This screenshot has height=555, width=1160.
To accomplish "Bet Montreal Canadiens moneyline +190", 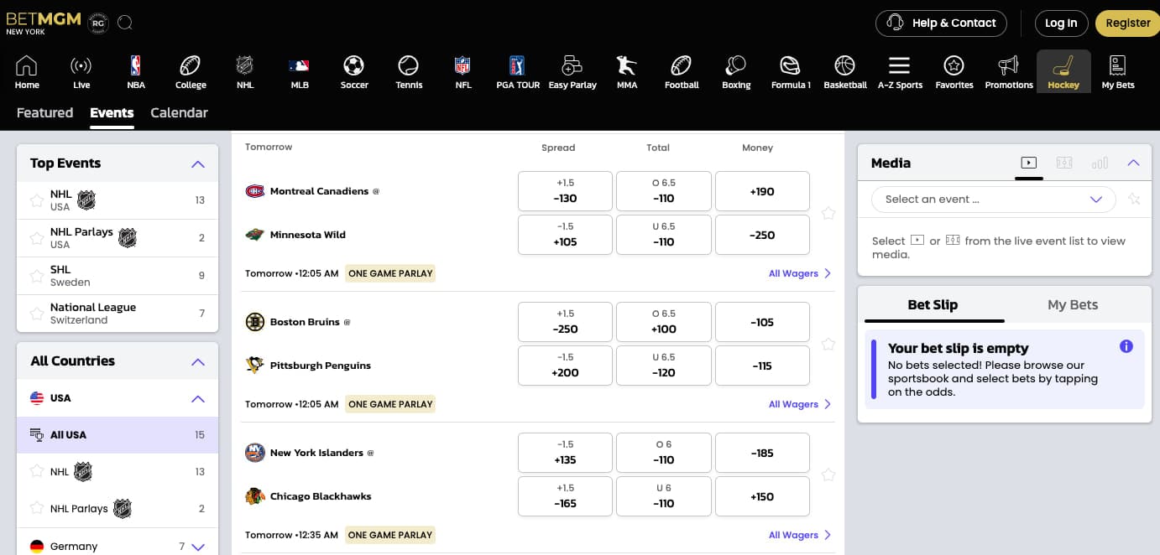I will coord(762,191).
